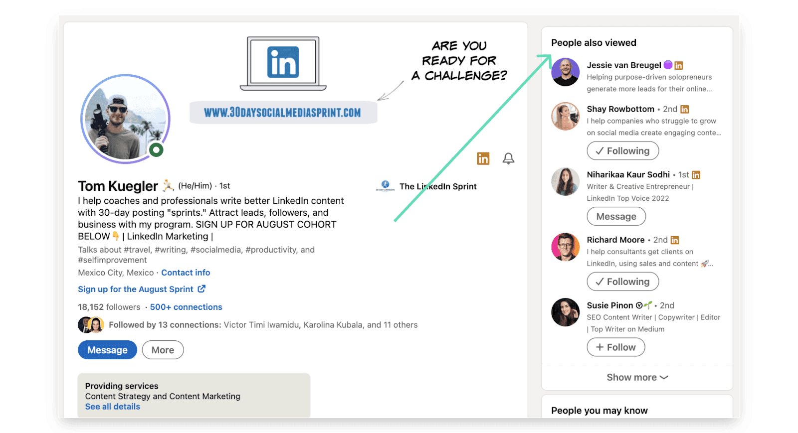The image size is (798, 433).
Task: Open 500+ connections list
Action: pos(186,307)
